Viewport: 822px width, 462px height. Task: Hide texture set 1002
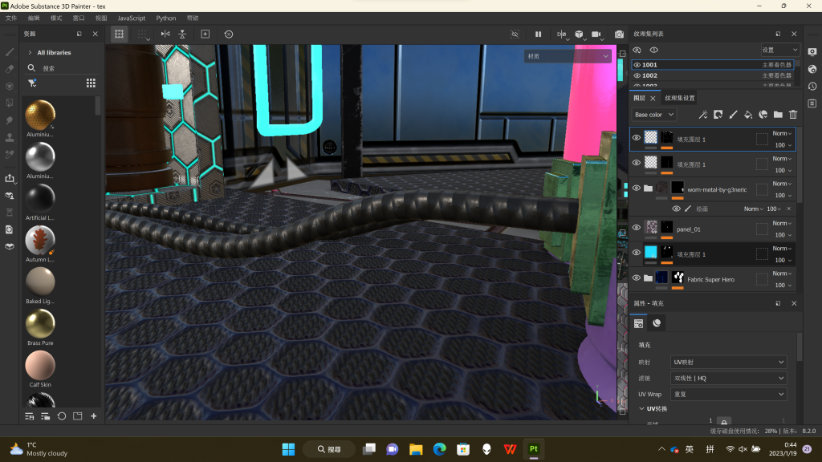coord(637,75)
